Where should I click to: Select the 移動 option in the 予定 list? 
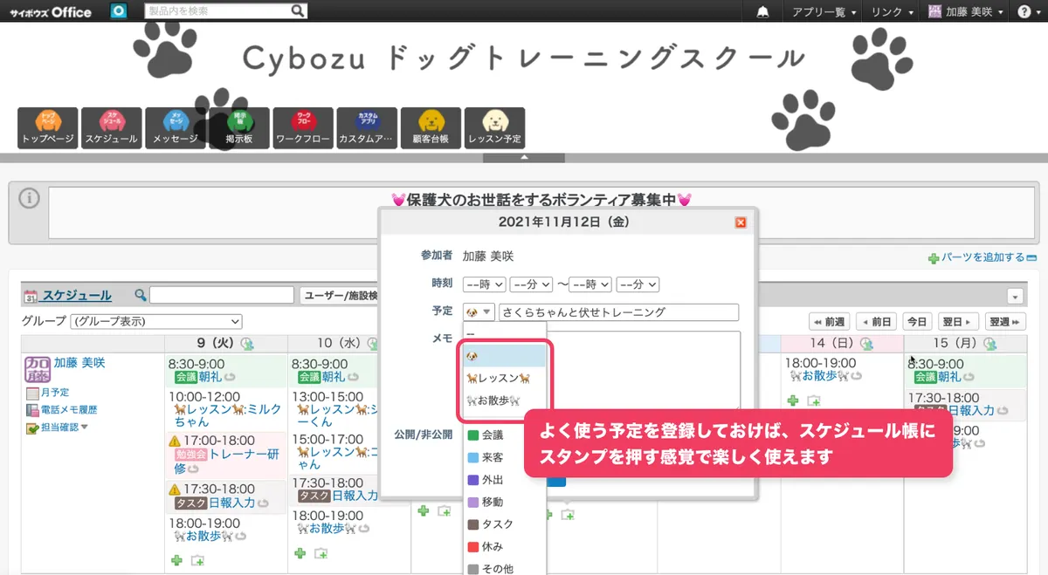pyautogui.click(x=505, y=502)
